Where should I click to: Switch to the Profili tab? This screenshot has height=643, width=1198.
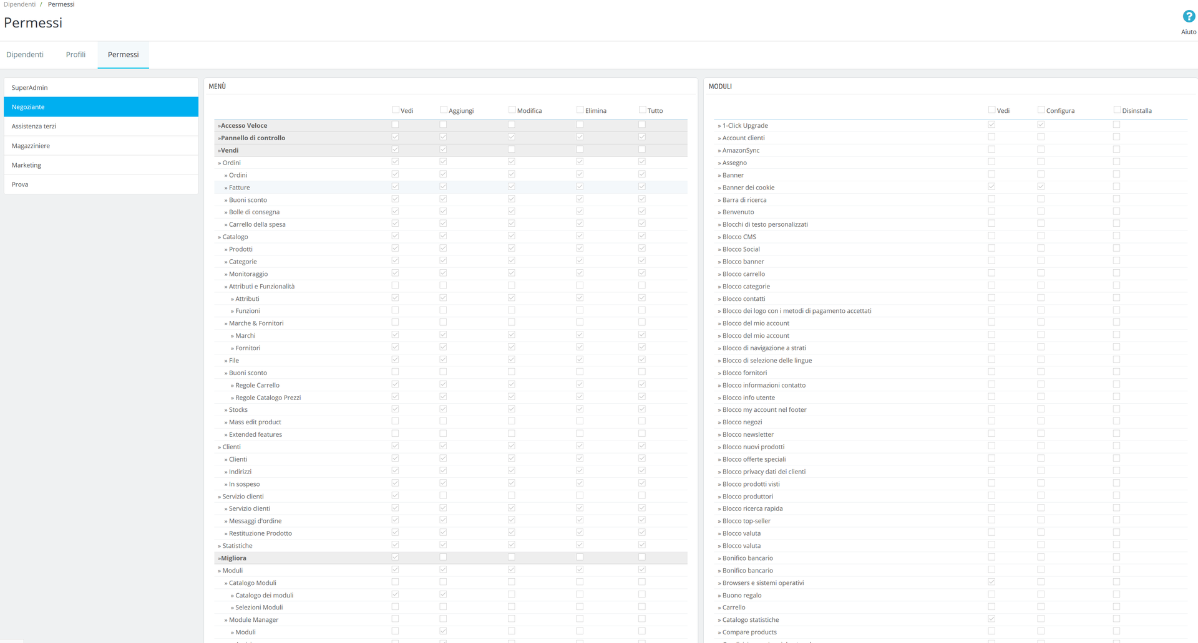(75, 55)
